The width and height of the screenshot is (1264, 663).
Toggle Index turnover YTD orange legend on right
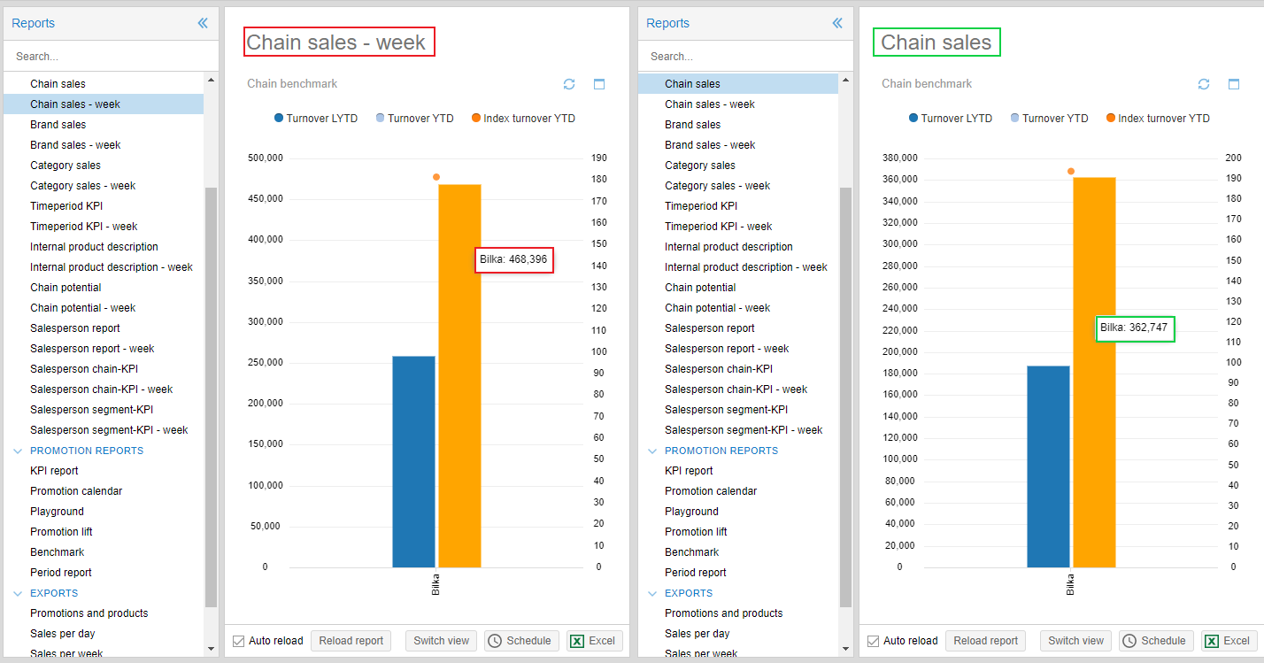click(1157, 119)
